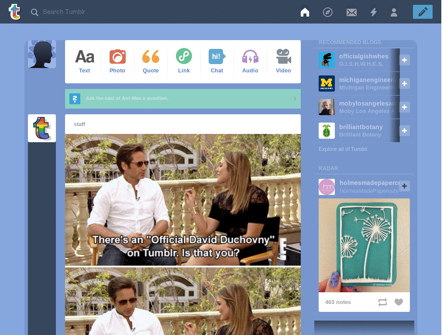The height and width of the screenshot is (335, 447).
Task: Reblog the radar papercut post
Action: [x=382, y=302]
